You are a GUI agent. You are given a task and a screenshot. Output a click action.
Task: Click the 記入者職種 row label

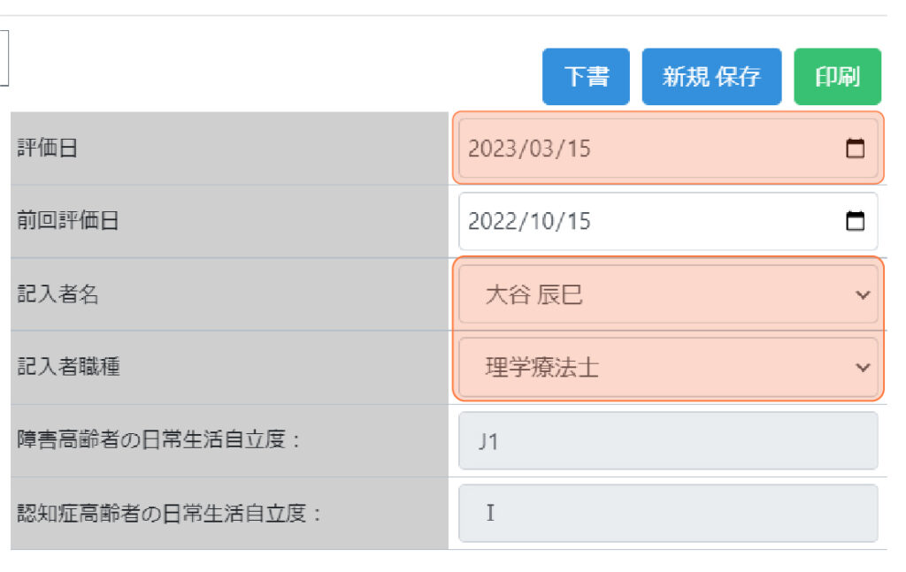tap(68, 367)
